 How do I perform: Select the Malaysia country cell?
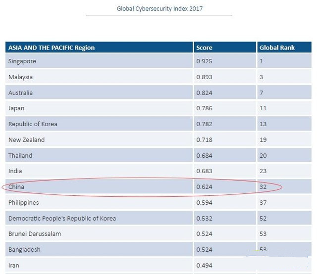pyautogui.click(x=99, y=77)
